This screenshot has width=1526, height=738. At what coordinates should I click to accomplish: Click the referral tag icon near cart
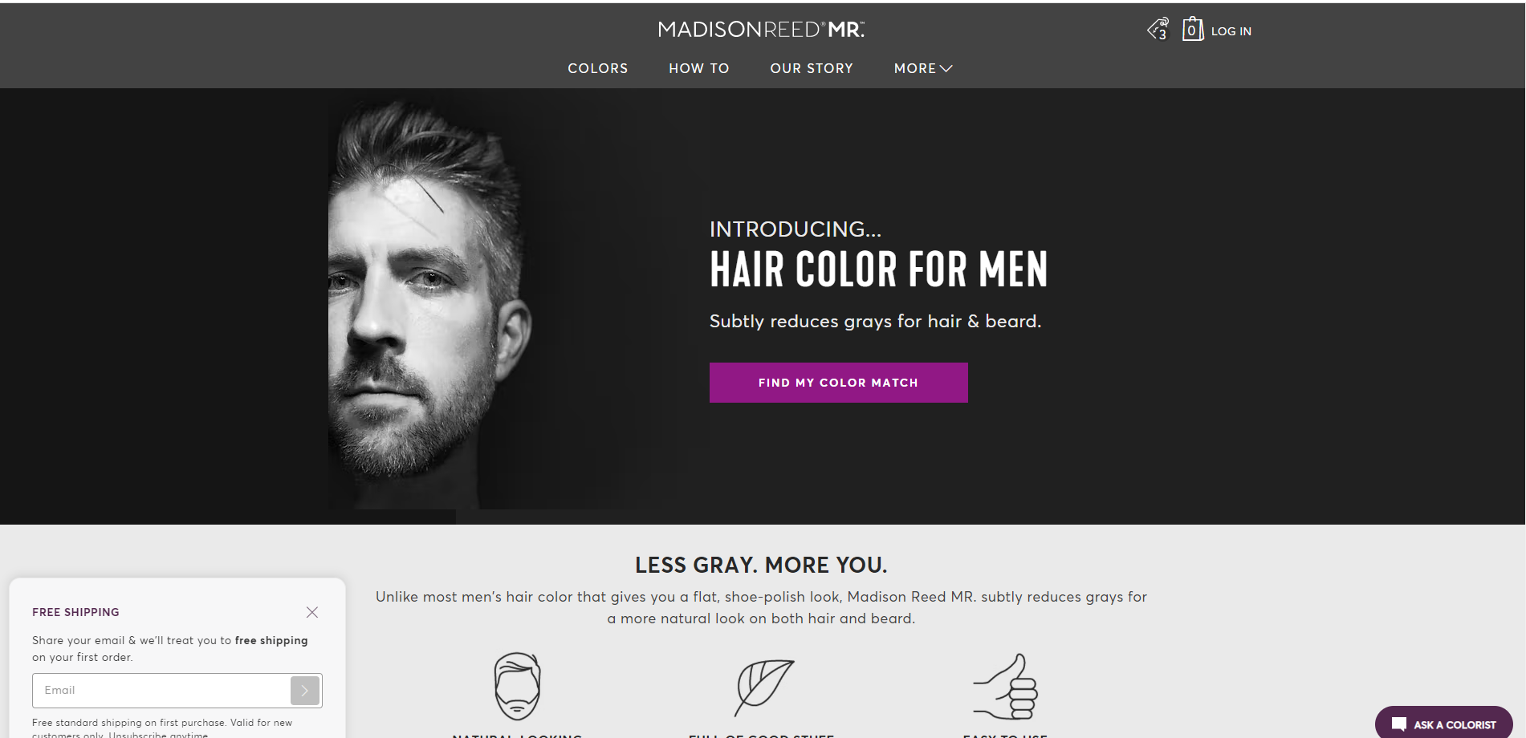pos(1158,29)
